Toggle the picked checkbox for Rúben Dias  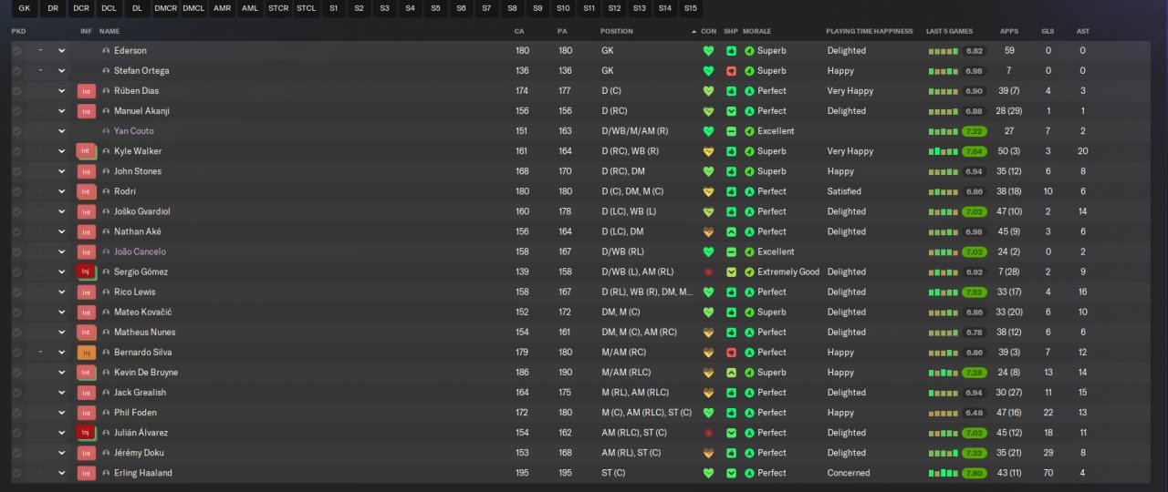click(x=16, y=91)
